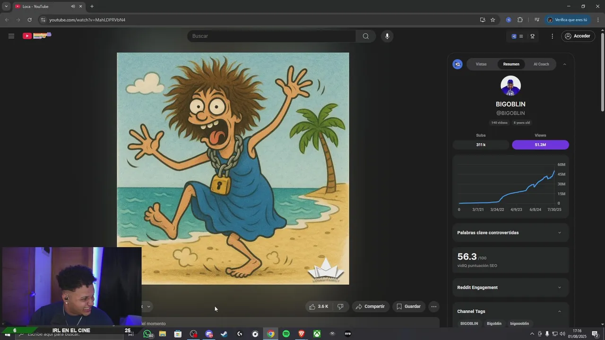
Task: Switch to the Vistas tab
Action: click(x=481, y=64)
